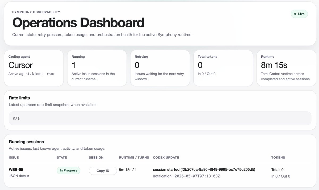Screen dimensions: 319x190
Task: Click the Running card count of 1
Action: [74, 65]
